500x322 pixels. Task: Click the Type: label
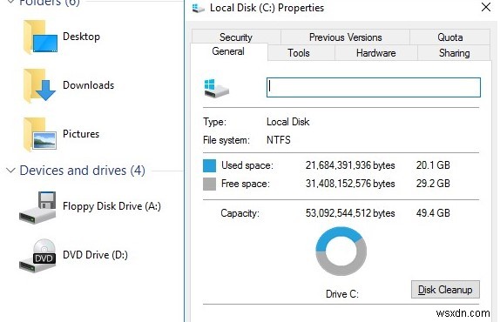214,122
